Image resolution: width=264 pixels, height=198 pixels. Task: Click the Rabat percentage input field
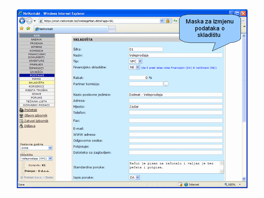pos(138,78)
